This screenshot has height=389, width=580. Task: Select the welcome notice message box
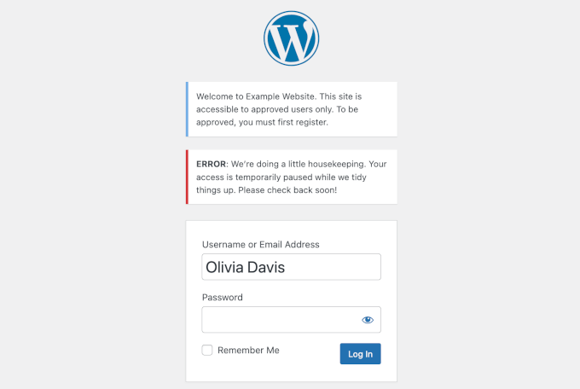pos(292,109)
